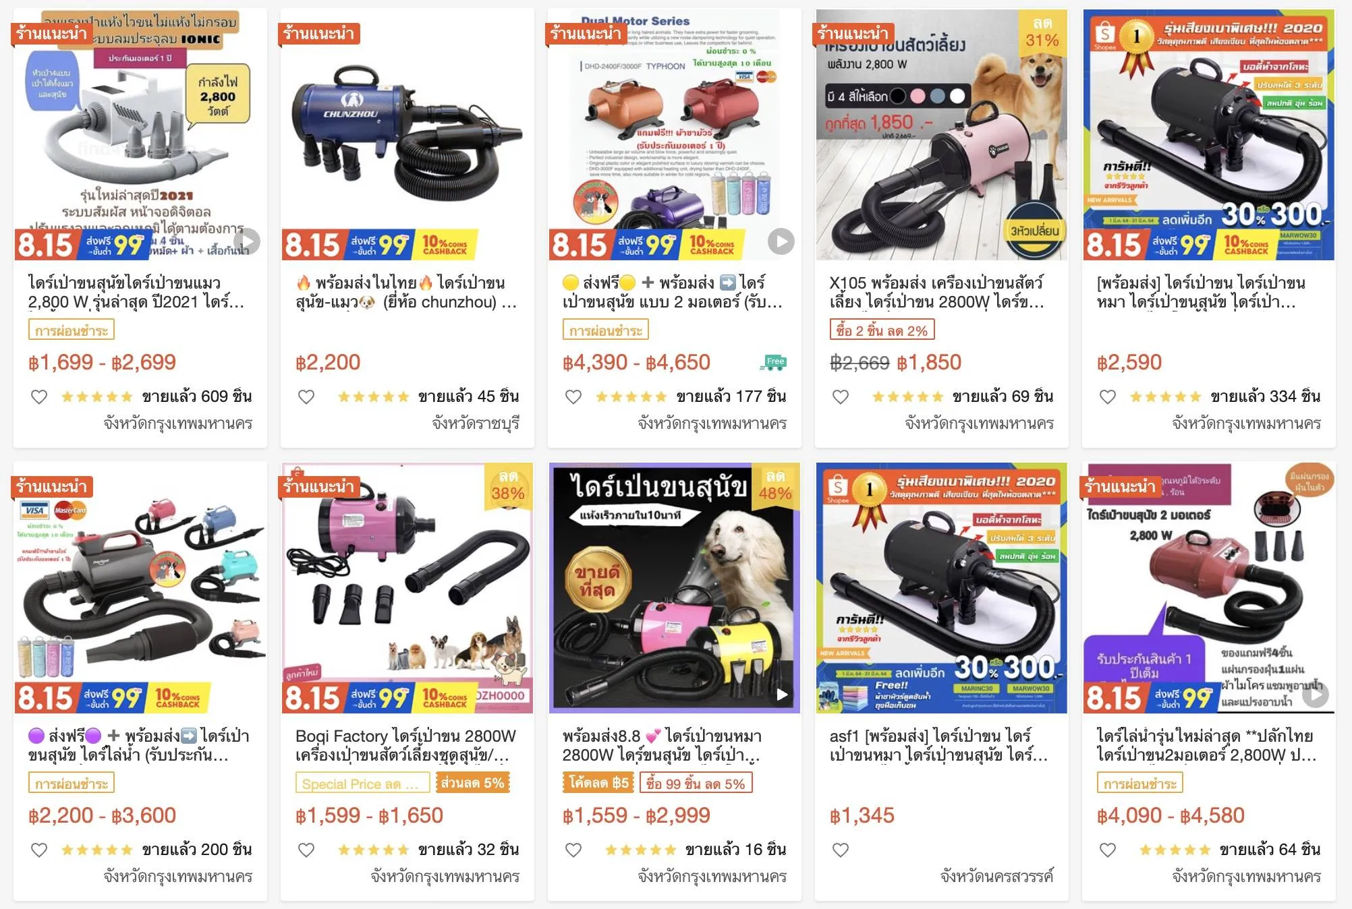1352x909 pixels.
Task: Click heart icon on ฿4,390 - ฿4,650 product
Action: point(573,397)
